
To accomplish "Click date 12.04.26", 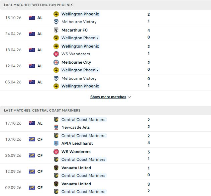I will (13, 66).
